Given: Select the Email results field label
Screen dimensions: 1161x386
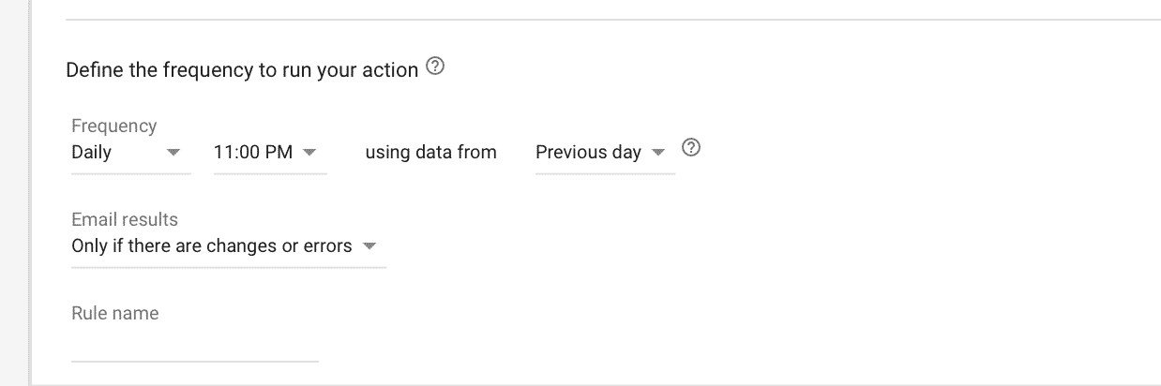Looking at the screenshot, I should click(x=125, y=220).
